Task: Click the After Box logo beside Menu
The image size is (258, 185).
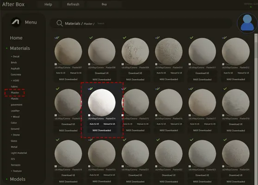Action: [16, 22]
